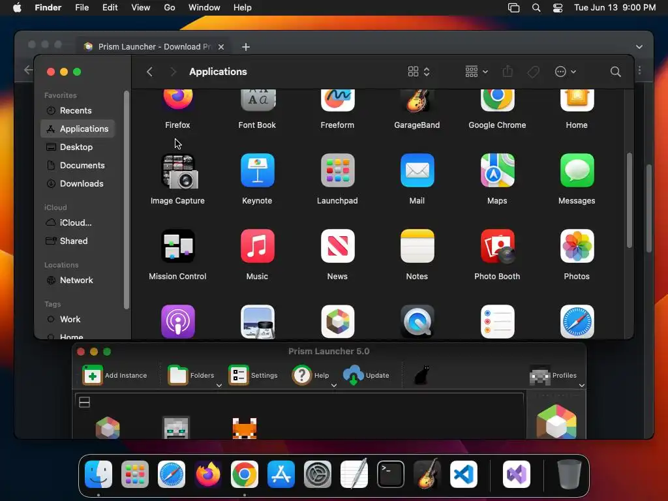This screenshot has height=501, width=668.
Task: Open the Finder action ellipsis menu
Action: 566,72
